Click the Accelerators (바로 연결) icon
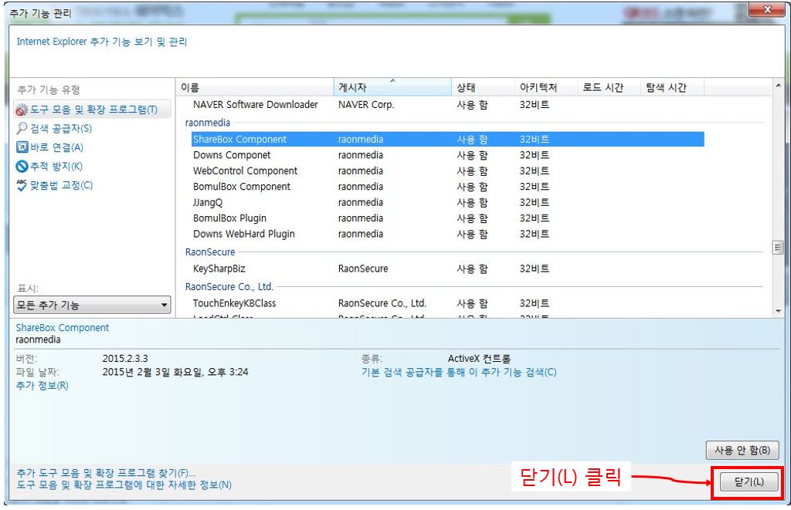The height and width of the screenshot is (510, 791). point(22,147)
